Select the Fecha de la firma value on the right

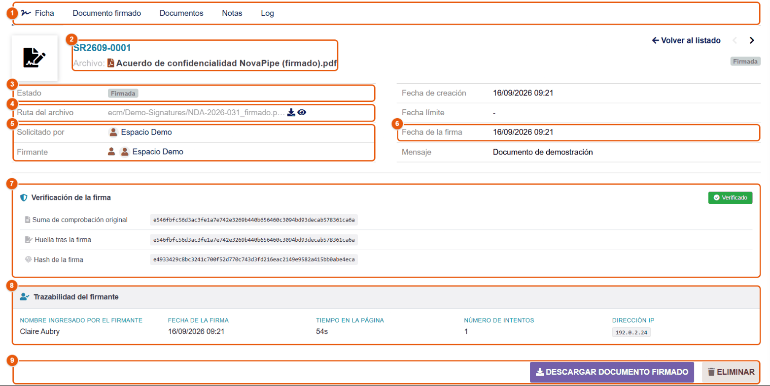coord(523,132)
